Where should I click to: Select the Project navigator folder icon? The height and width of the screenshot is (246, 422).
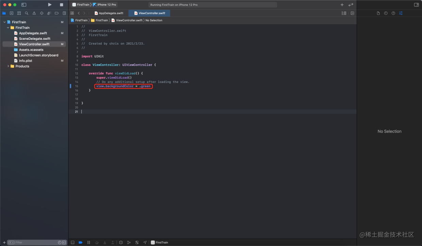tap(4, 13)
